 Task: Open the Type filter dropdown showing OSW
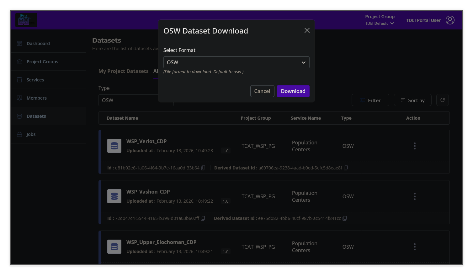[x=136, y=100]
